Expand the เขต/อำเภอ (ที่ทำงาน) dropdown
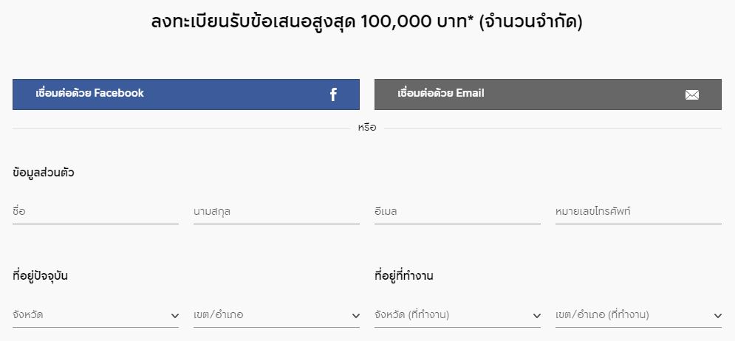The height and width of the screenshot is (341, 735). click(632, 315)
